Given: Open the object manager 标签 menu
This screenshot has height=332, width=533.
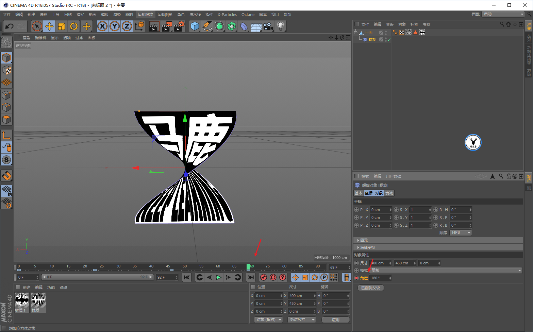Looking at the screenshot, I should click(414, 24).
